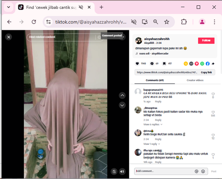Click the search magnifier in video overlay
222x179 pixels.
click(99, 37)
